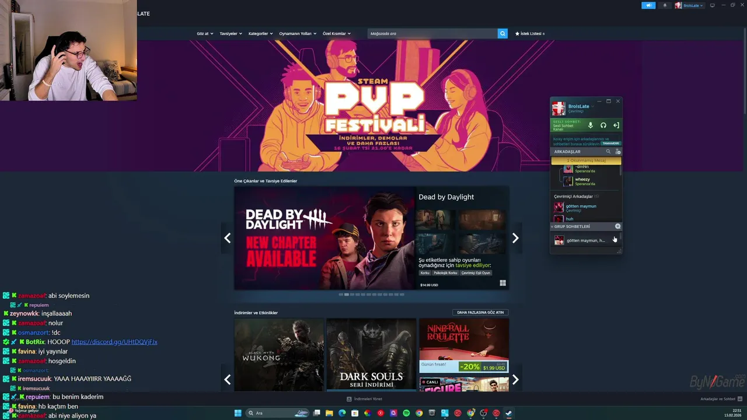747x420 pixels.
Task: Open BroIsLate account dropdown in title bar
Action: (689, 5)
